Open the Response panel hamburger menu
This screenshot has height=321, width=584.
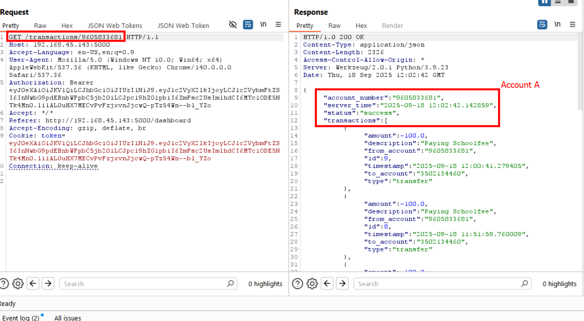pyautogui.click(x=572, y=25)
